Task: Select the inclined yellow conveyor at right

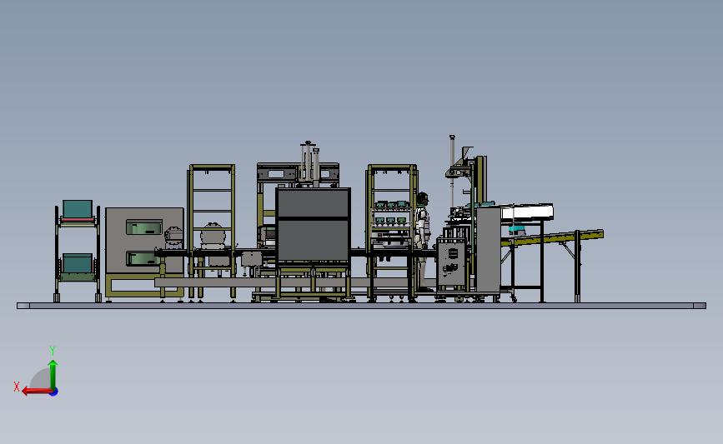Action: (552, 237)
